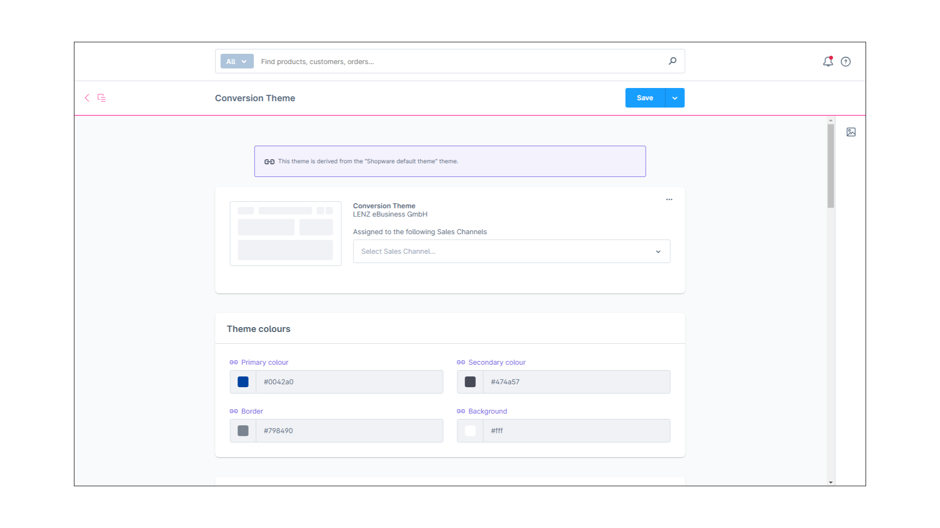This screenshot has height=528, width=940.
Task: Click the Secondary colour label
Action: point(497,362)
